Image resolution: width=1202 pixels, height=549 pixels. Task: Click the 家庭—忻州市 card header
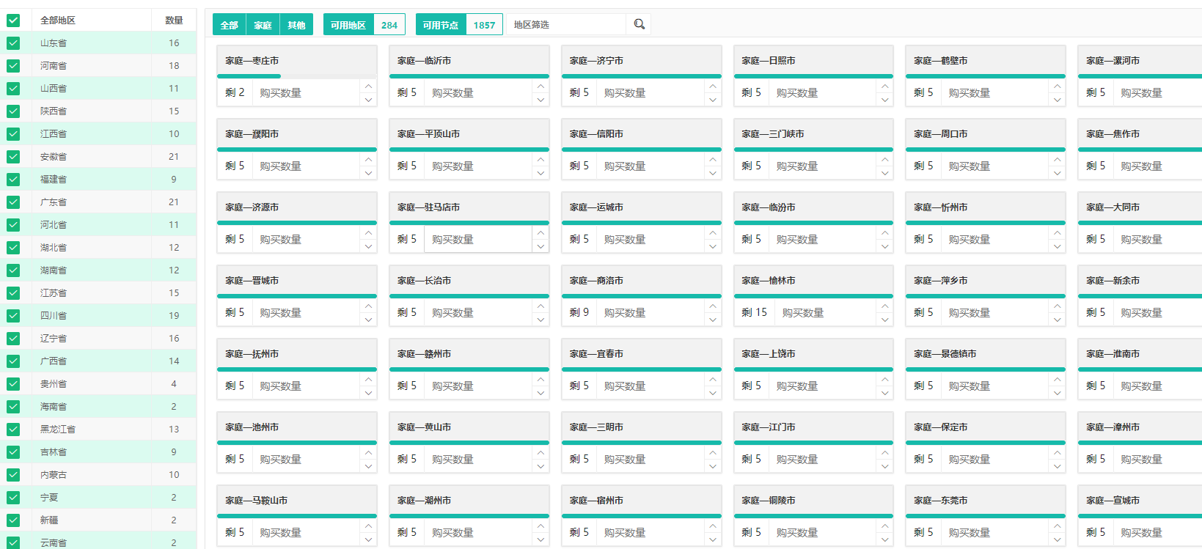coord(986,207)
